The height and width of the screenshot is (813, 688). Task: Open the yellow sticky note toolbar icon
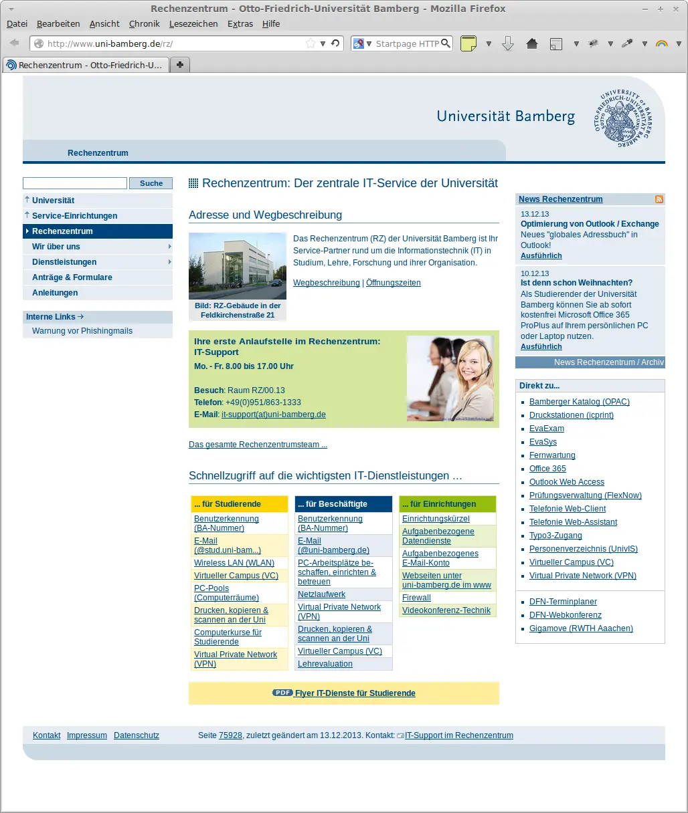tap(468, 43)
